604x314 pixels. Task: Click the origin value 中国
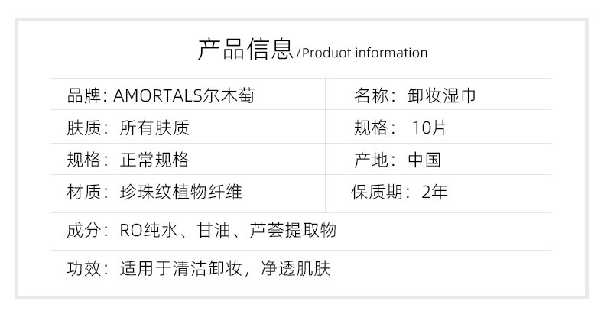click(424, 160)
